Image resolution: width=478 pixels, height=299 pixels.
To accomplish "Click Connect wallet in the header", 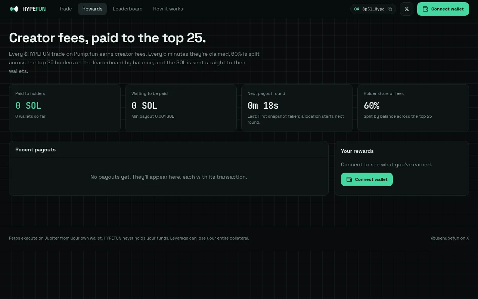I will click(x=443, y=9).
